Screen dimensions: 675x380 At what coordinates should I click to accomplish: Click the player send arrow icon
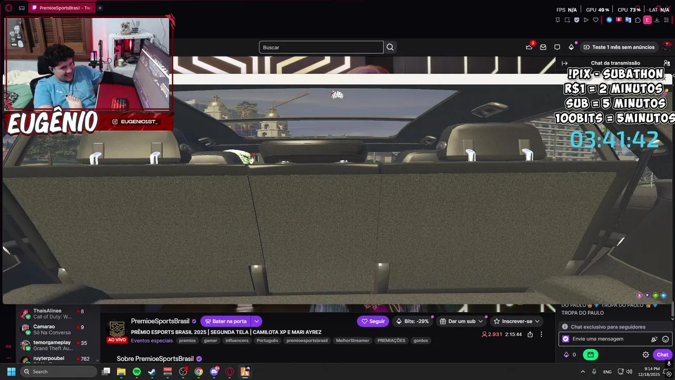tap(586, 20)
